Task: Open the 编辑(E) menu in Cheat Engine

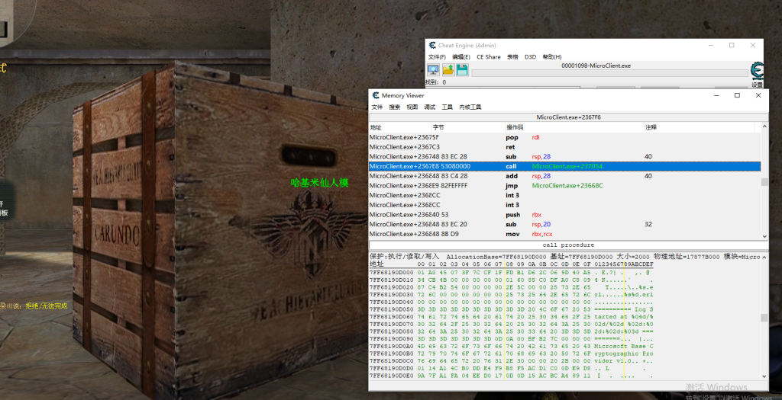Action: click(x=461, y=57)
